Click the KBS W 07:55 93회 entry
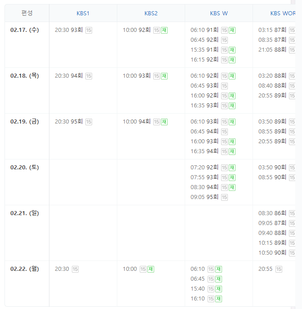Viewport: 302px width, 309px height. coord(204,177)
